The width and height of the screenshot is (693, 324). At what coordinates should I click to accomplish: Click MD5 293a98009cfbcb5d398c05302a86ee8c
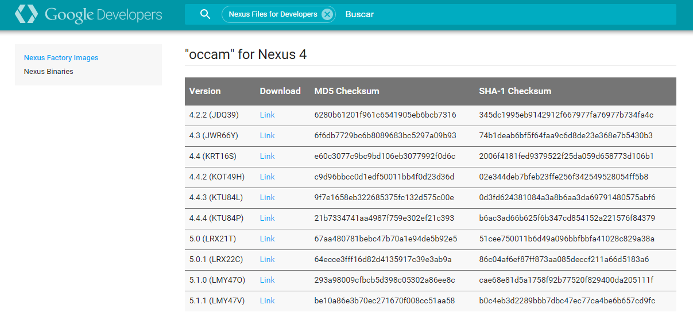click(x=385, y=280)
